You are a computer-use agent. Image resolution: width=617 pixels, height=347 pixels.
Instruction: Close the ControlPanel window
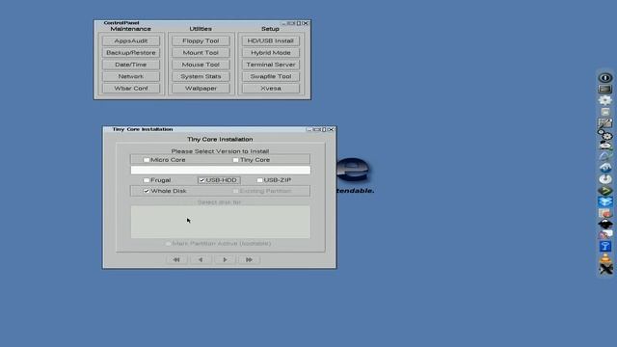(x=306, y=23)
